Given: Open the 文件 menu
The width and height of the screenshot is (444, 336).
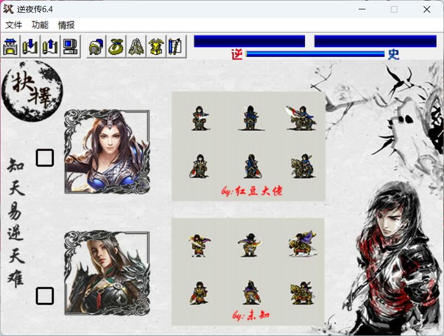Looking at the screenshot, I should (x=14, y=25).
